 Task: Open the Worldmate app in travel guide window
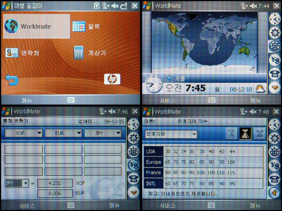pos(37,26)
